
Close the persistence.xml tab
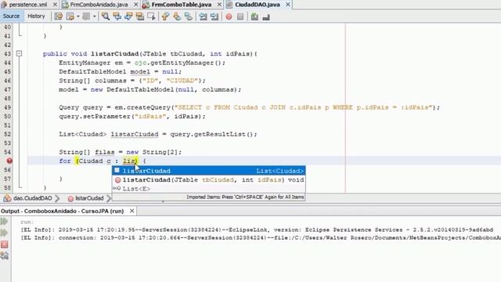click(x=55, y=5)
